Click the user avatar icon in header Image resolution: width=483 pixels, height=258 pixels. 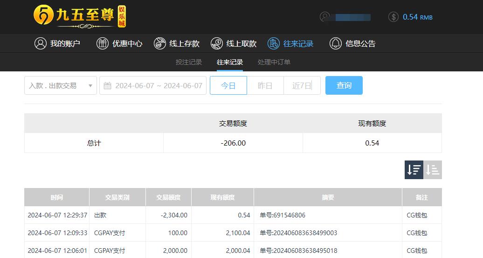[x=325, y=17]
